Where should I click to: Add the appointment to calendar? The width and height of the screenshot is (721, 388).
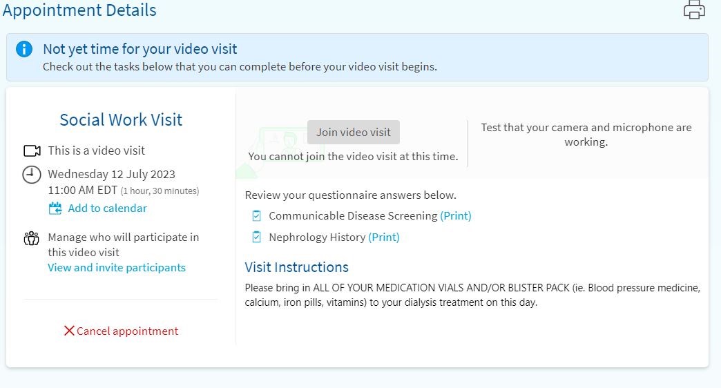[x=107, y=208]
